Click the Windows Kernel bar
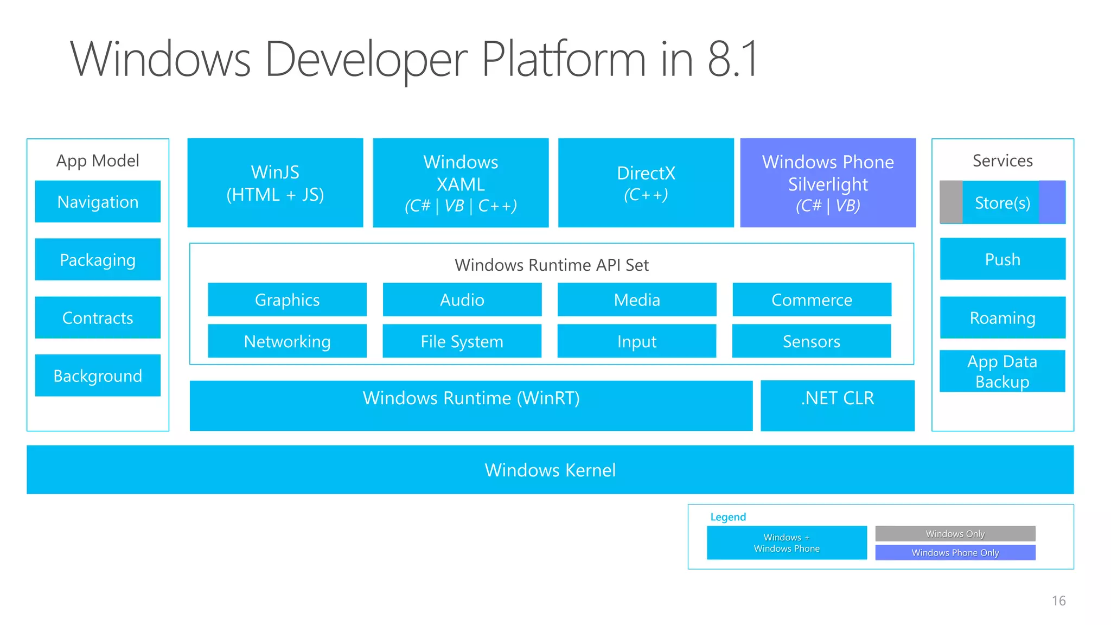This screenshot has width=1111, height=625. click(550, 470)
